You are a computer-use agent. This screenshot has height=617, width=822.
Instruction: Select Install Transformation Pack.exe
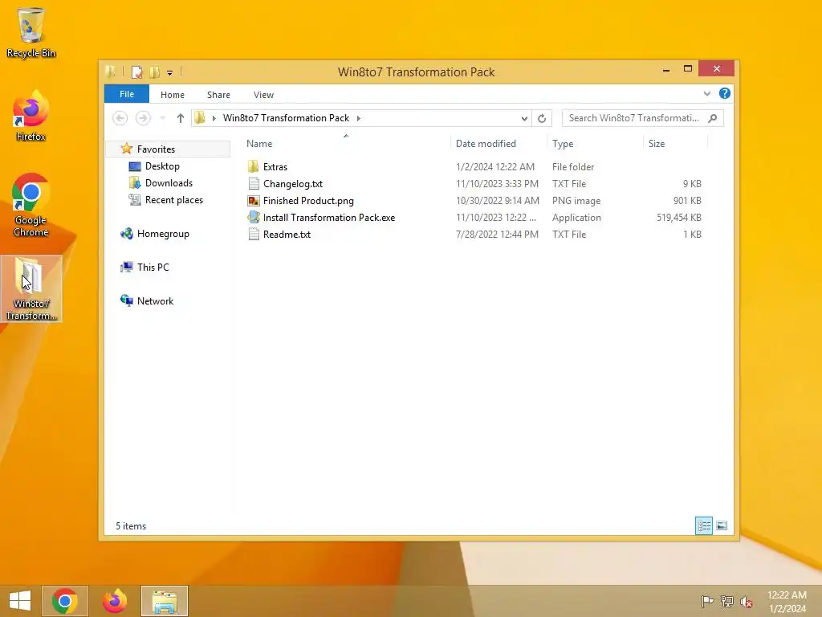point(329,217)
